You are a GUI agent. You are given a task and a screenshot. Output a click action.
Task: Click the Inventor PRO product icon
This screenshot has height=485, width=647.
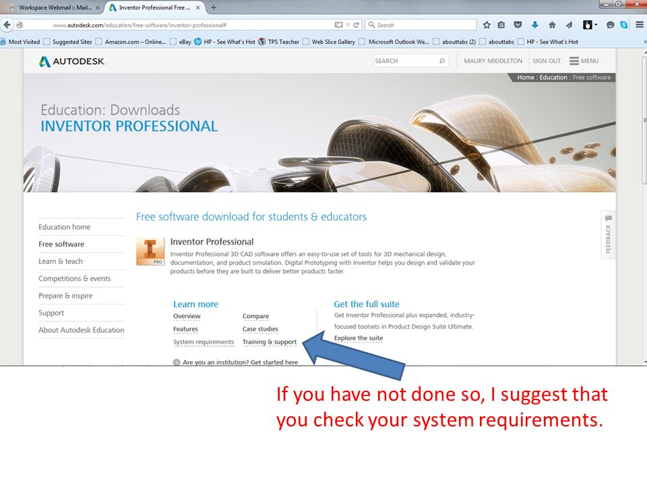pyautogui.click(x=150, y=251)
